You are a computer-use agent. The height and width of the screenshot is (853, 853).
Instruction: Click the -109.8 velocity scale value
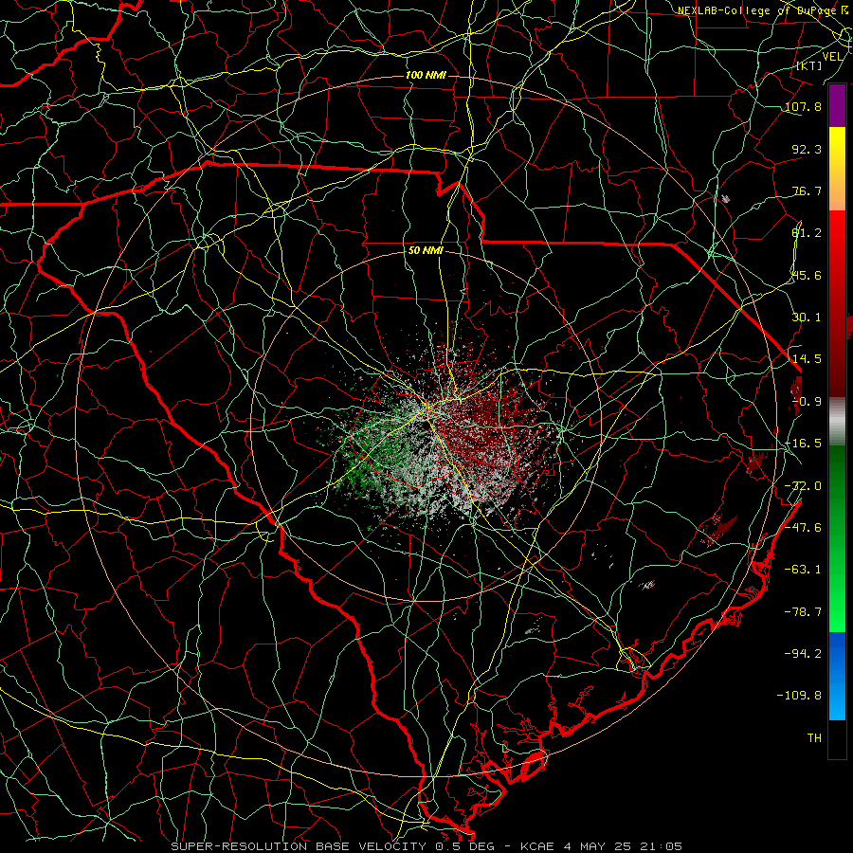point(799,696)
